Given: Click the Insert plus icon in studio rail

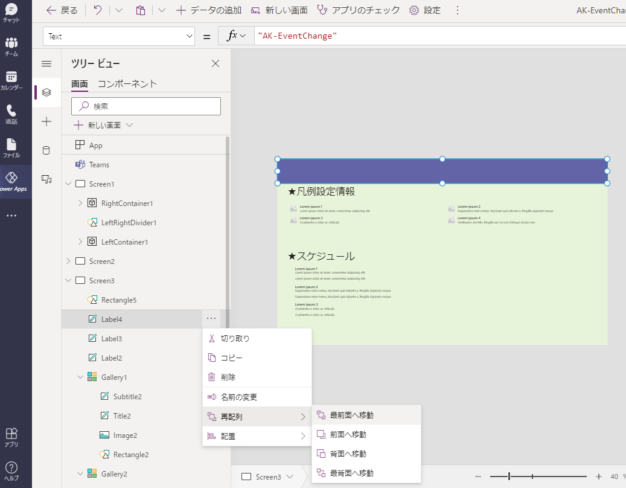Looking at the screenshot, I should coord(46,121).
